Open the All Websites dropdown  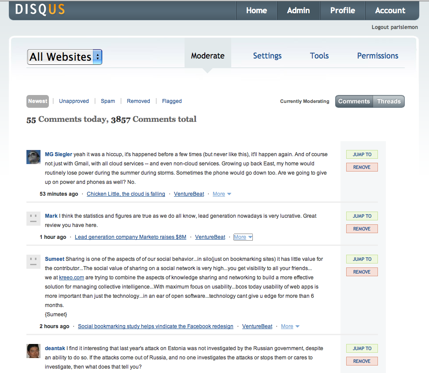coord(65,57)
